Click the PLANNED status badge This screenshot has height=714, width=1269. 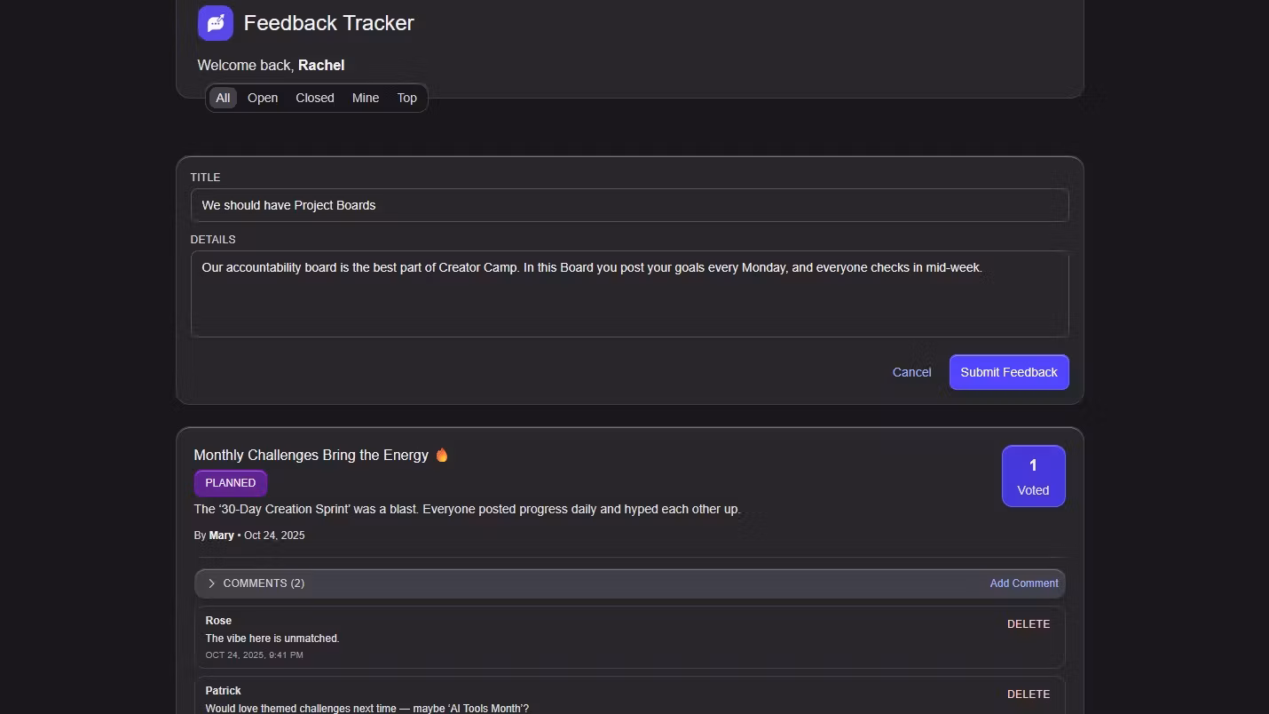click(x=231, y=483)
